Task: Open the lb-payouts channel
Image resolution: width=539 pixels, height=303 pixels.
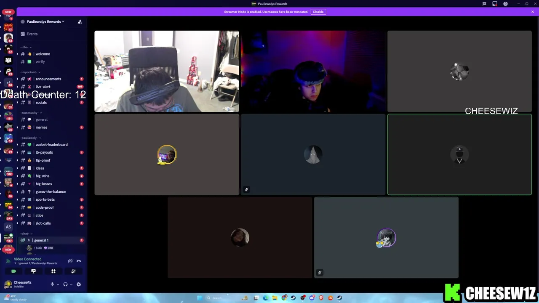Action: pos(44,152)
